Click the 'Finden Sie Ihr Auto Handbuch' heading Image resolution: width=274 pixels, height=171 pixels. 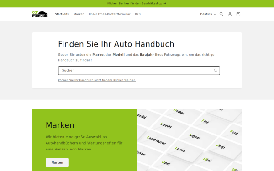[x=116, y=44]
